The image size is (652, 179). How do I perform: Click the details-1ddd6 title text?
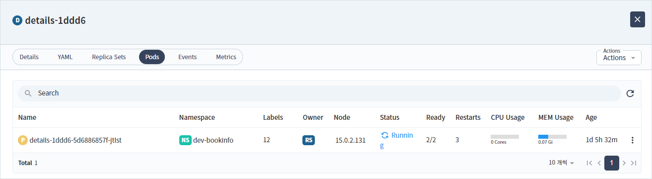56,20
